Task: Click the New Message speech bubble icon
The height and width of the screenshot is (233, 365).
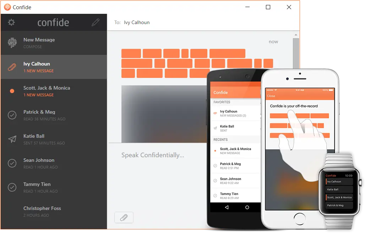Action: tap(12, 43)
